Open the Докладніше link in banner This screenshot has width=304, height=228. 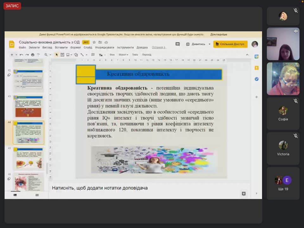(218, 35)
